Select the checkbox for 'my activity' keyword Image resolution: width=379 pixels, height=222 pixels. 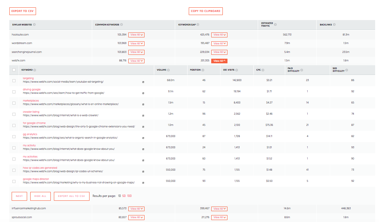coord(14,147)
